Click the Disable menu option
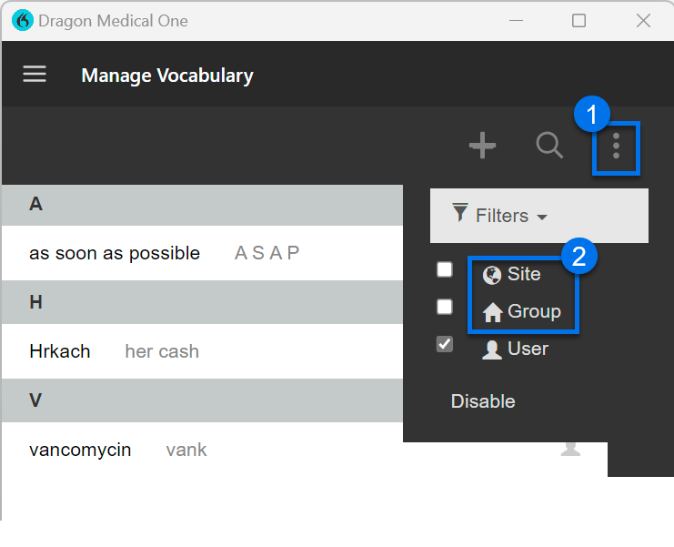The image size is (674, 547). pos(483,401)
